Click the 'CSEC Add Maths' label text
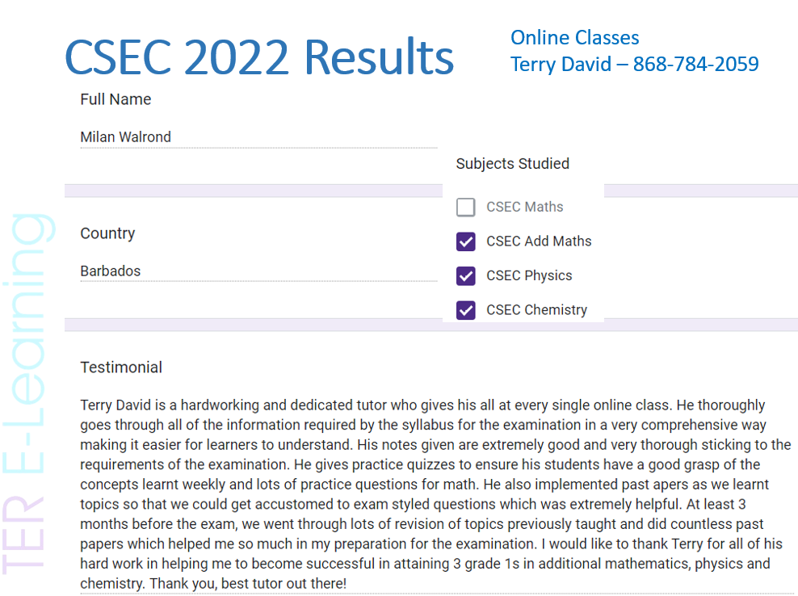Screen dimensions: 798x596 (x=538, y=241)
